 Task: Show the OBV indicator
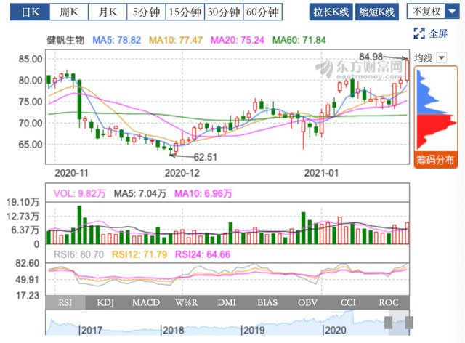click(307, 302)
